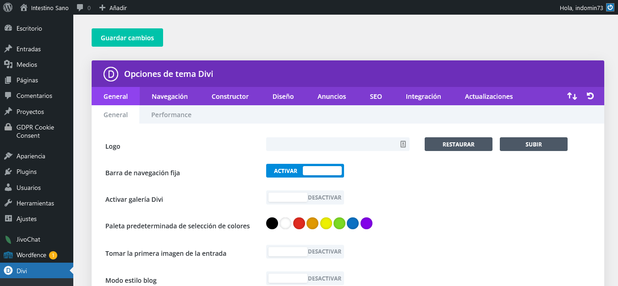
Task: Select the yellow palette color
Action: pyautogui.click(x=326, y=223)
